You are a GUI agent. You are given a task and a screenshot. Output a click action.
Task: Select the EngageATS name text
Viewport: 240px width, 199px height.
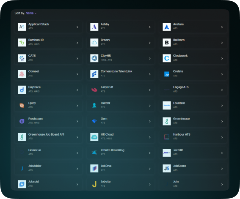[x=181, y=87]
